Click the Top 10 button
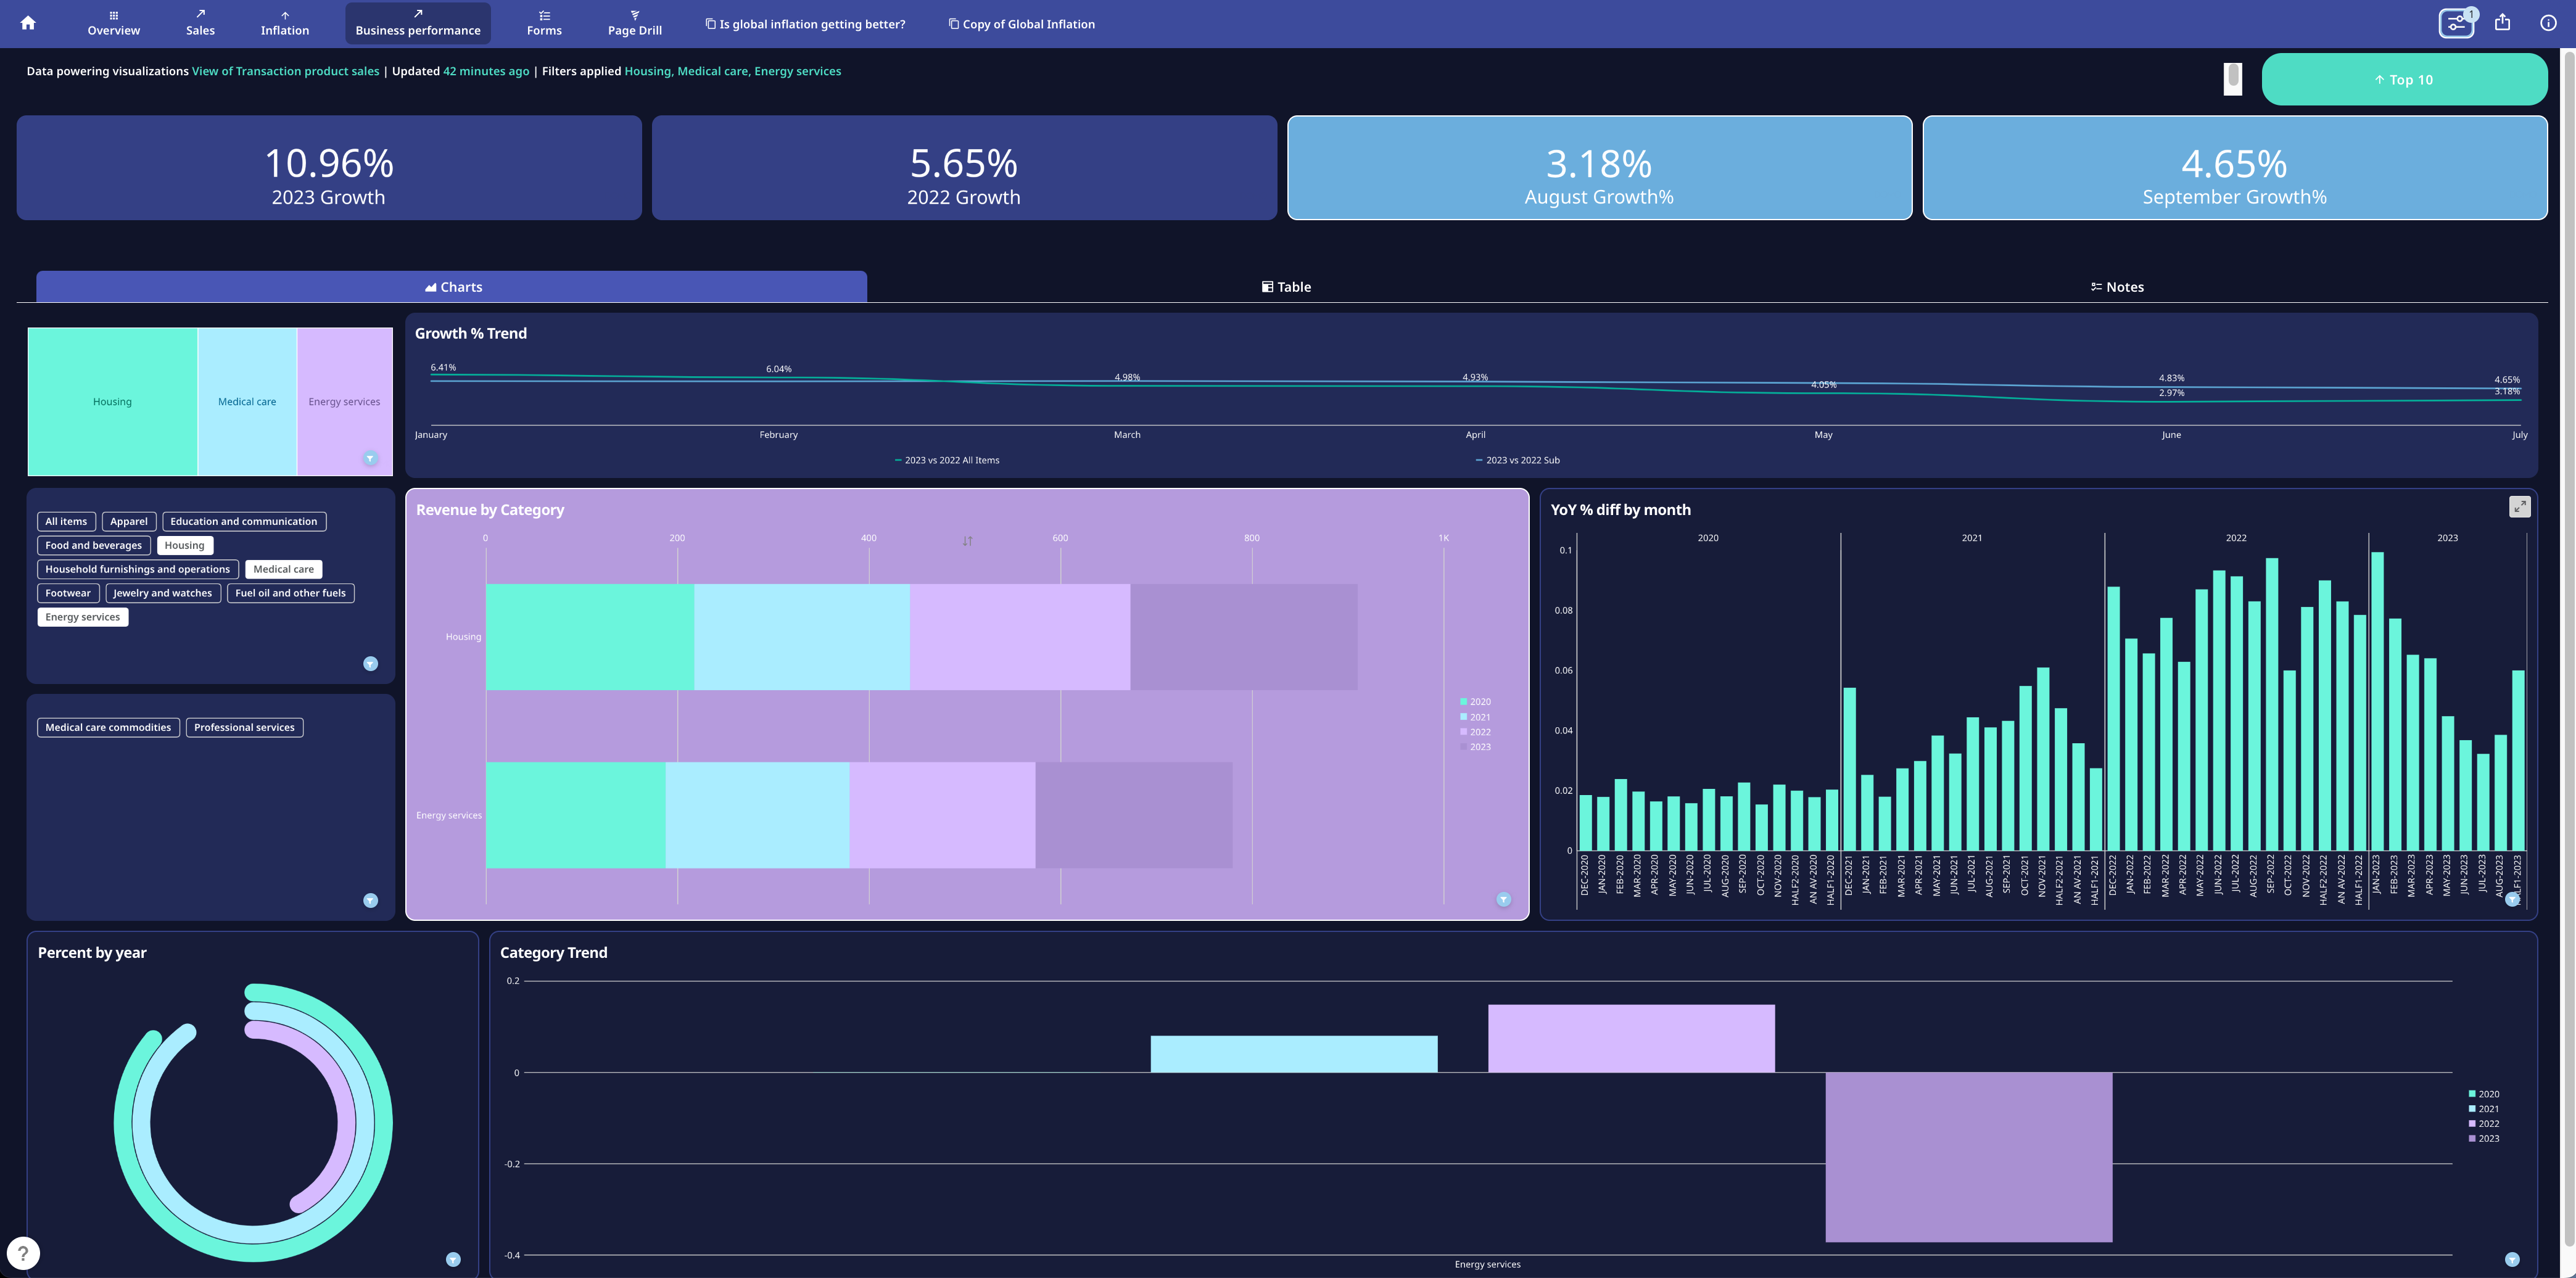This screenshot has width=2576, height=1278. coord(2403,80)
